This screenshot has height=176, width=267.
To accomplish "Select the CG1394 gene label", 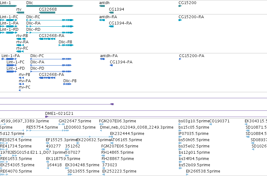I will 116,9.
